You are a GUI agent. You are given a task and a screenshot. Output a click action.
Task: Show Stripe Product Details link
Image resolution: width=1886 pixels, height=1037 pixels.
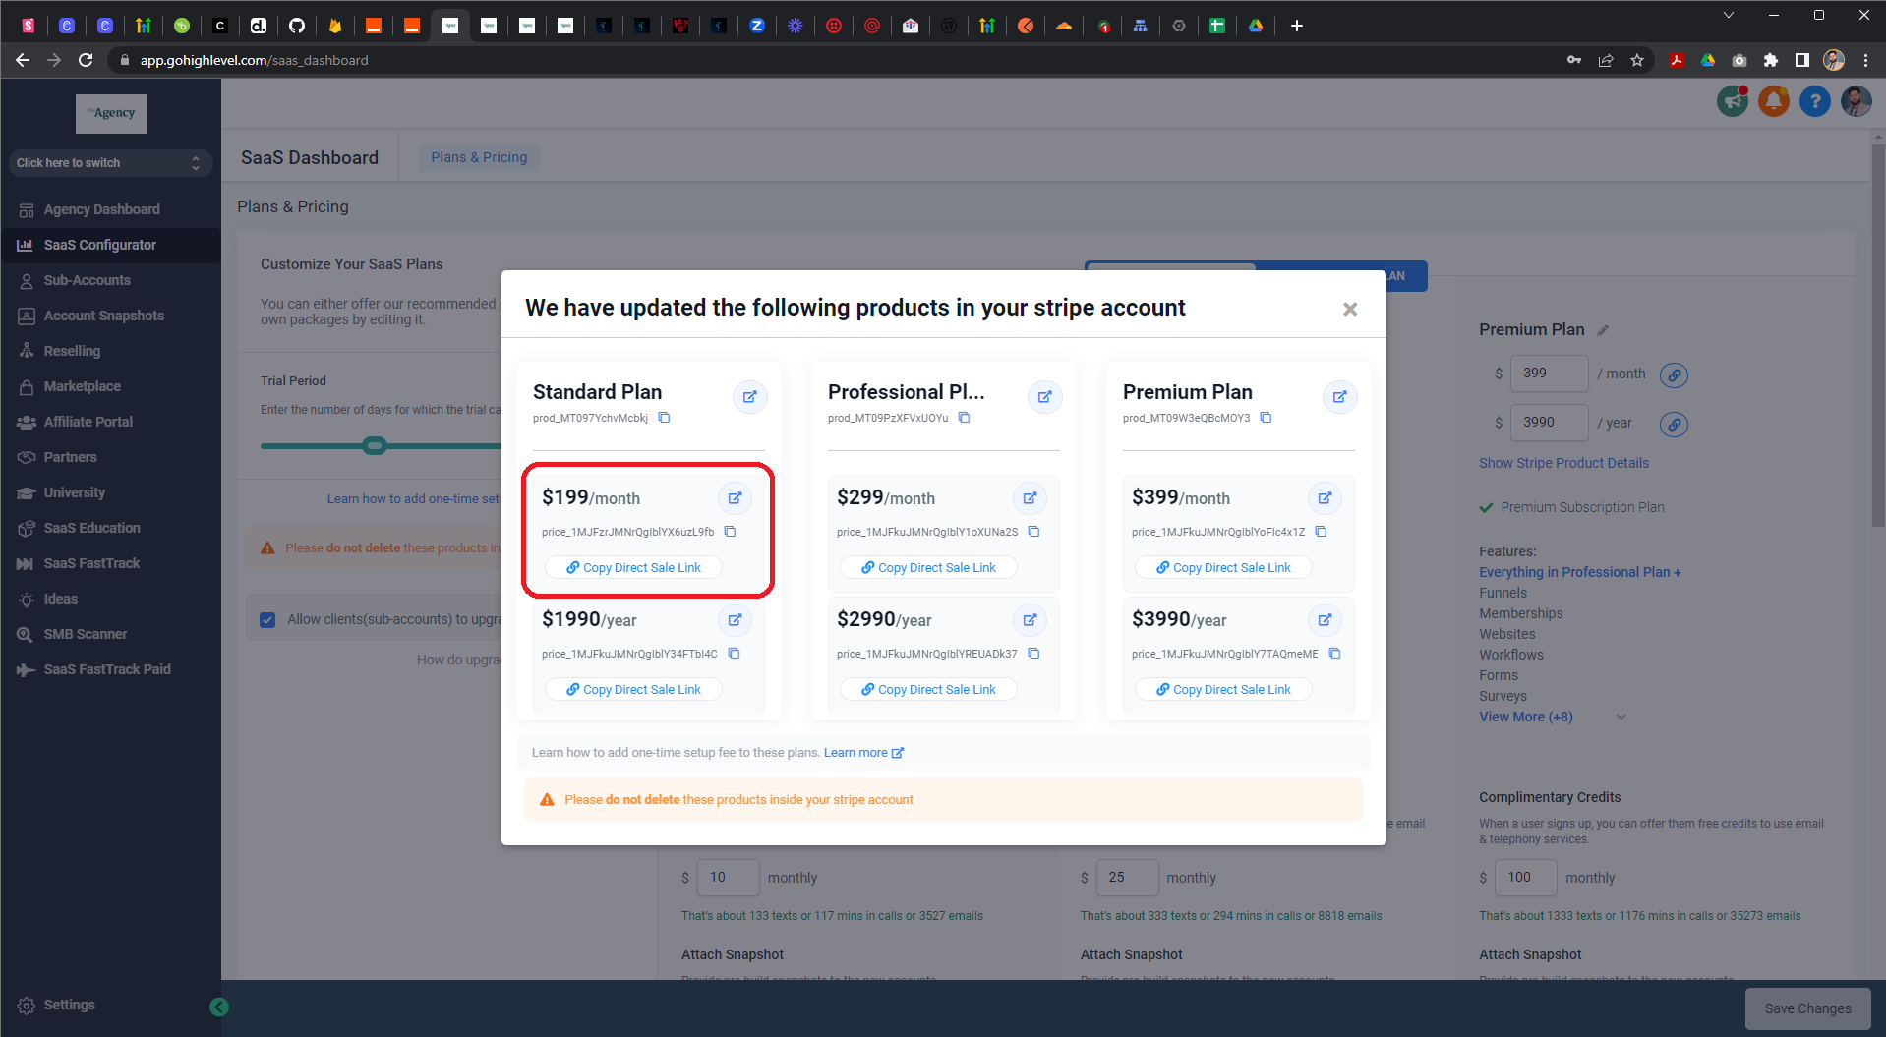coord(1563,463)
